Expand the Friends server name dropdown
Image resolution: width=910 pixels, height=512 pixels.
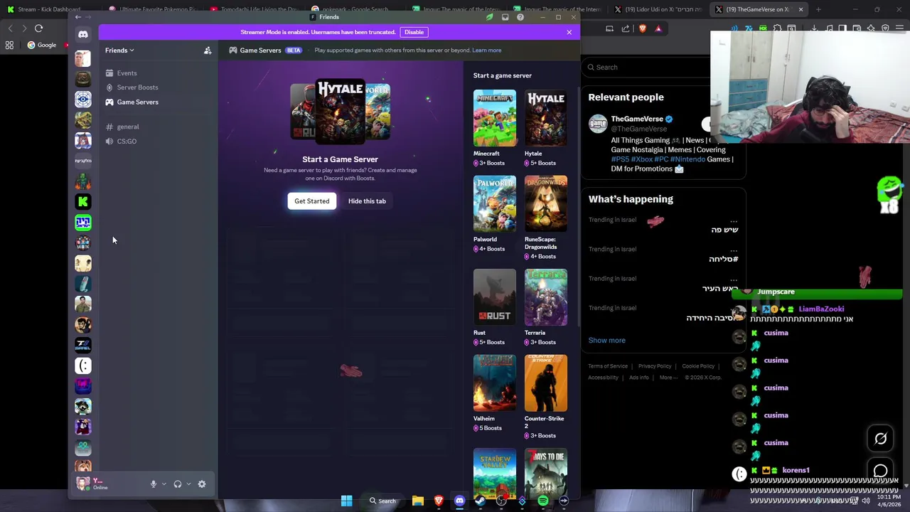pos(119,50)
